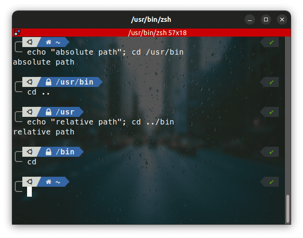Click the "cd .." command text
The height and width of the screenshot is (238, 303).
pos(38,92)
